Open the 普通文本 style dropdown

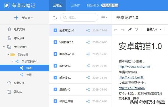tap(154, 30)
